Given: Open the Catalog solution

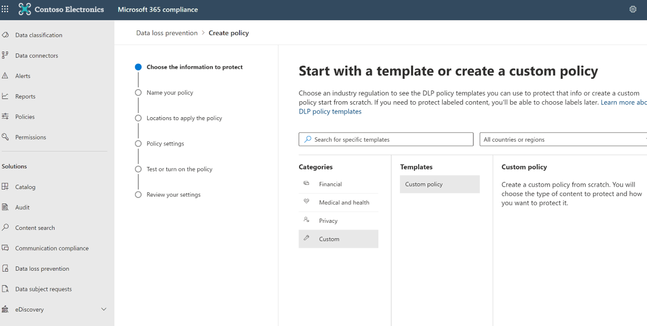Looking at the screenshot, I should click(x=25, y=187).
